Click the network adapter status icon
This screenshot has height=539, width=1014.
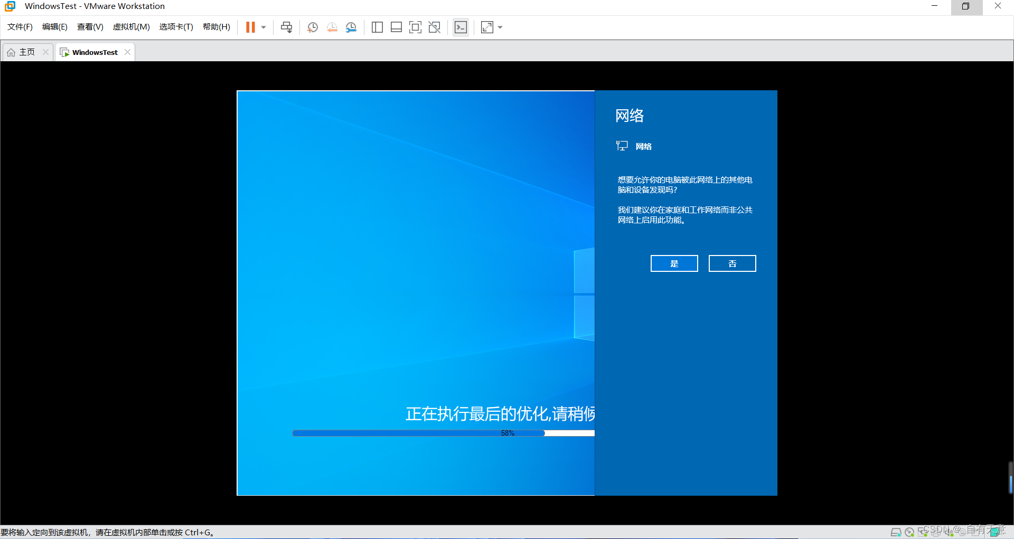point(923,532)
